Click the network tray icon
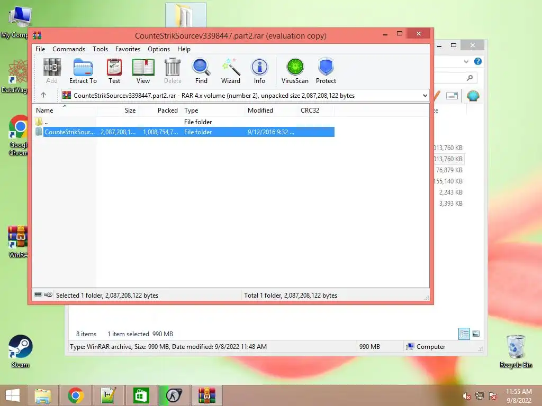Image resolution: width=542 pixels, height=406 pixels. click(480, 395)
